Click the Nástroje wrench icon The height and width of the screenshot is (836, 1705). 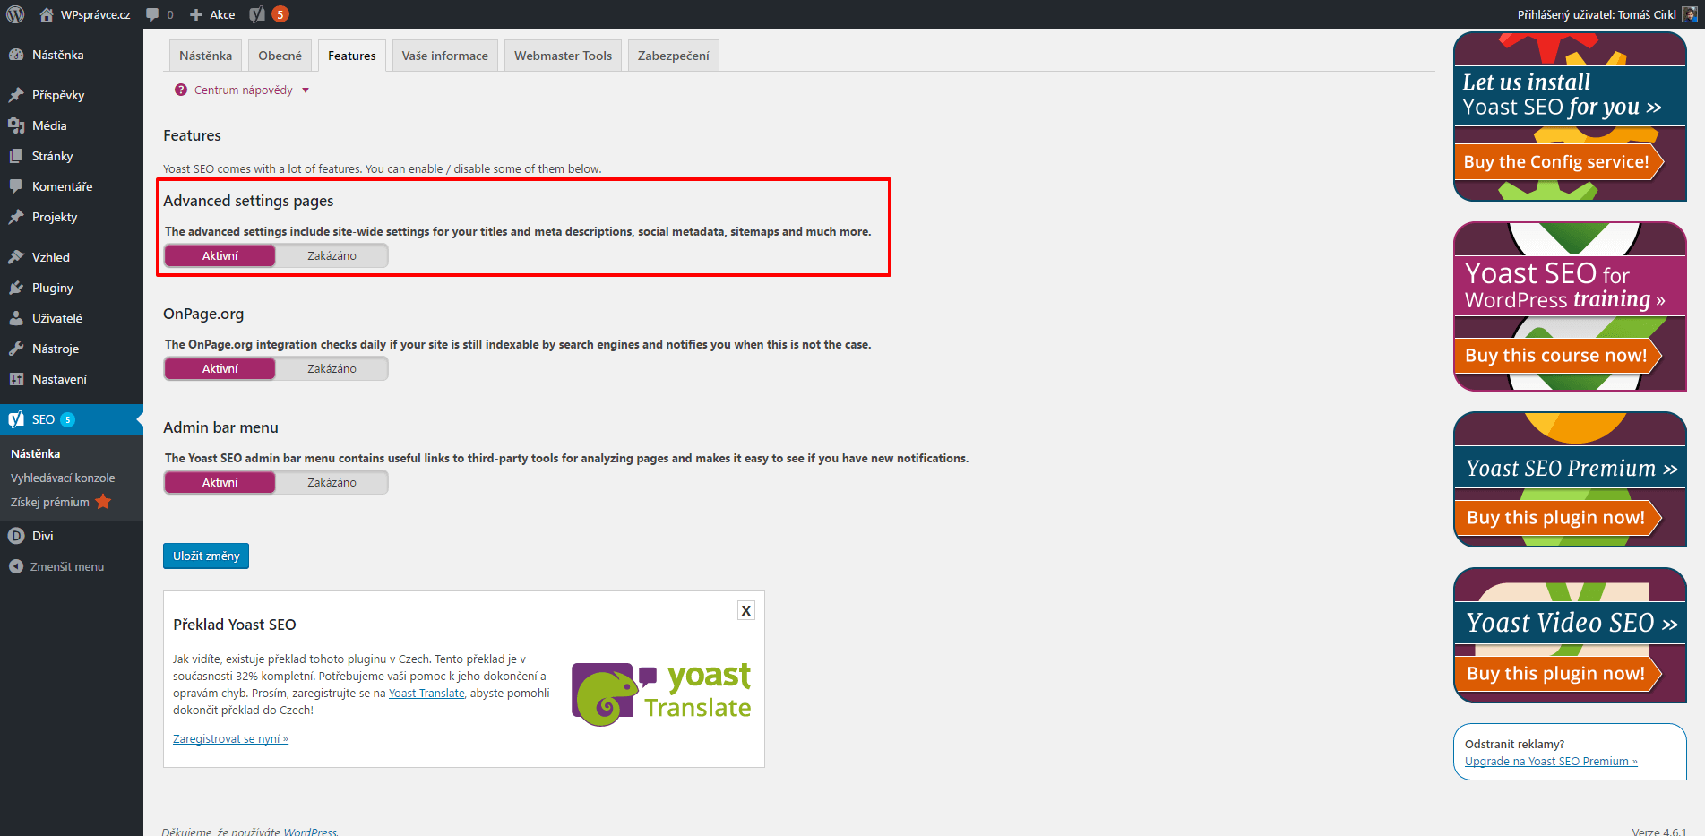[x=16, y=349]
